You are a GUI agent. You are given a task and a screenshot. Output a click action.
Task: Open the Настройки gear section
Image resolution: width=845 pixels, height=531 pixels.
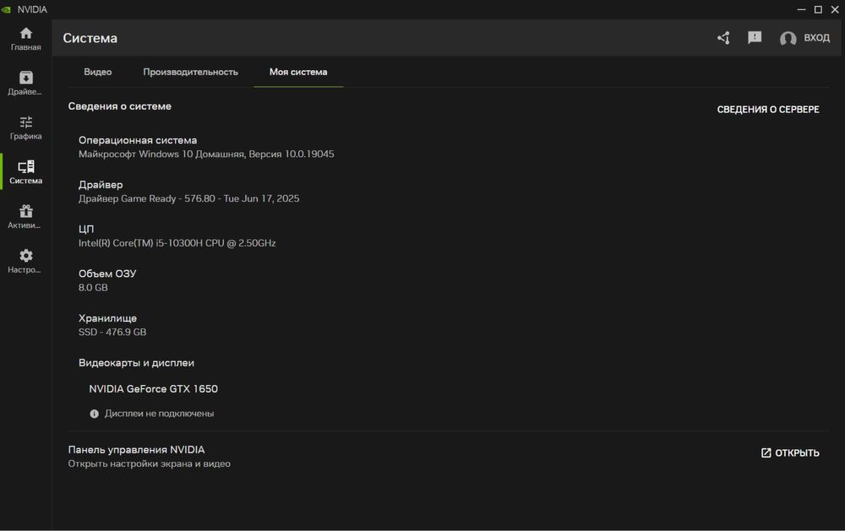pos(26,262)
